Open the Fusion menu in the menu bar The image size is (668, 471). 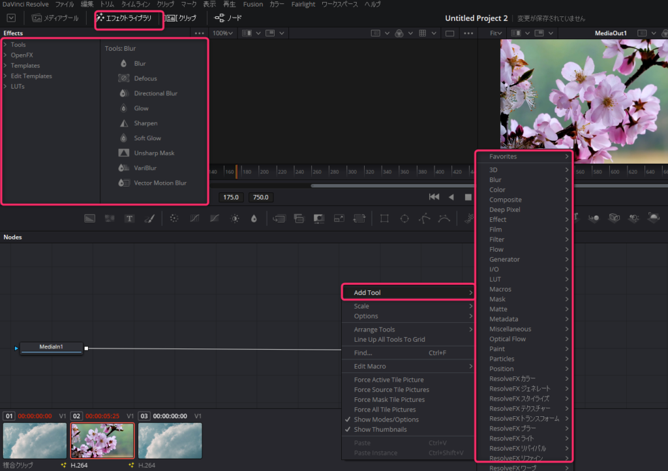[253, 5]
